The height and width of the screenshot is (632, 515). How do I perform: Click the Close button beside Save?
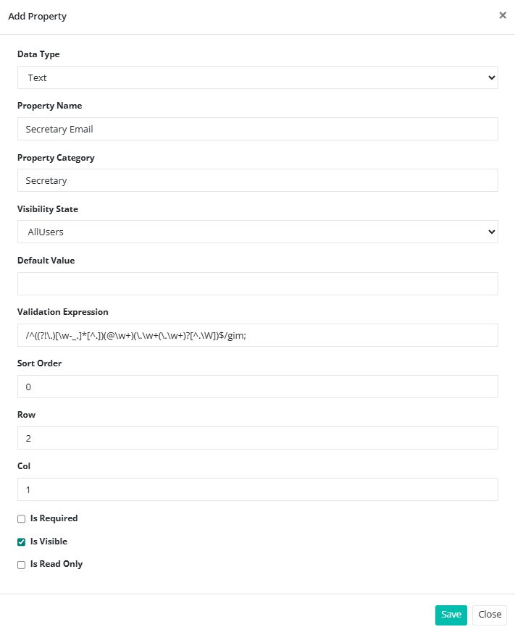pyautogui.click(x=490, y=615)
